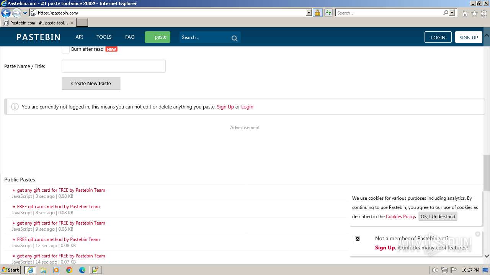Click the image placeholder in signup popup
This screenshot has height=275, width=490.
[358, 239]
